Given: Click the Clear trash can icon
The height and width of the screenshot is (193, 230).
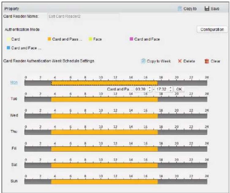Looking at the screenshot, I should coord(207,61).
